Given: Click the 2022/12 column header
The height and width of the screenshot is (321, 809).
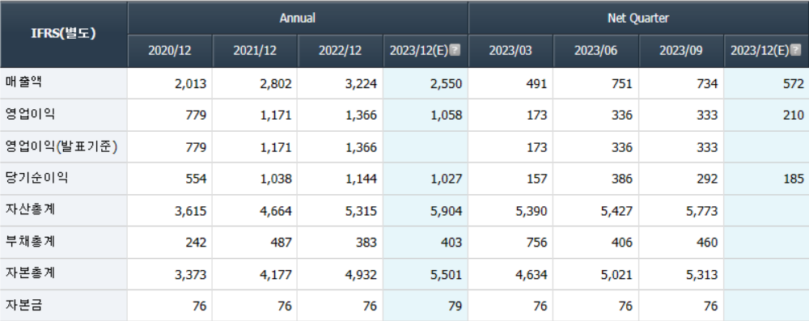Looking at the screenshot, I should point(340,51).
